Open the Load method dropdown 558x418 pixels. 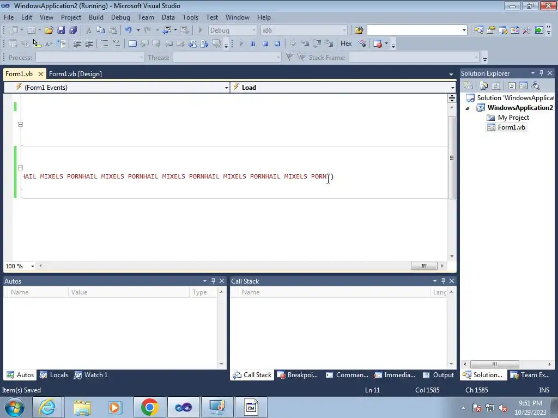452,88
